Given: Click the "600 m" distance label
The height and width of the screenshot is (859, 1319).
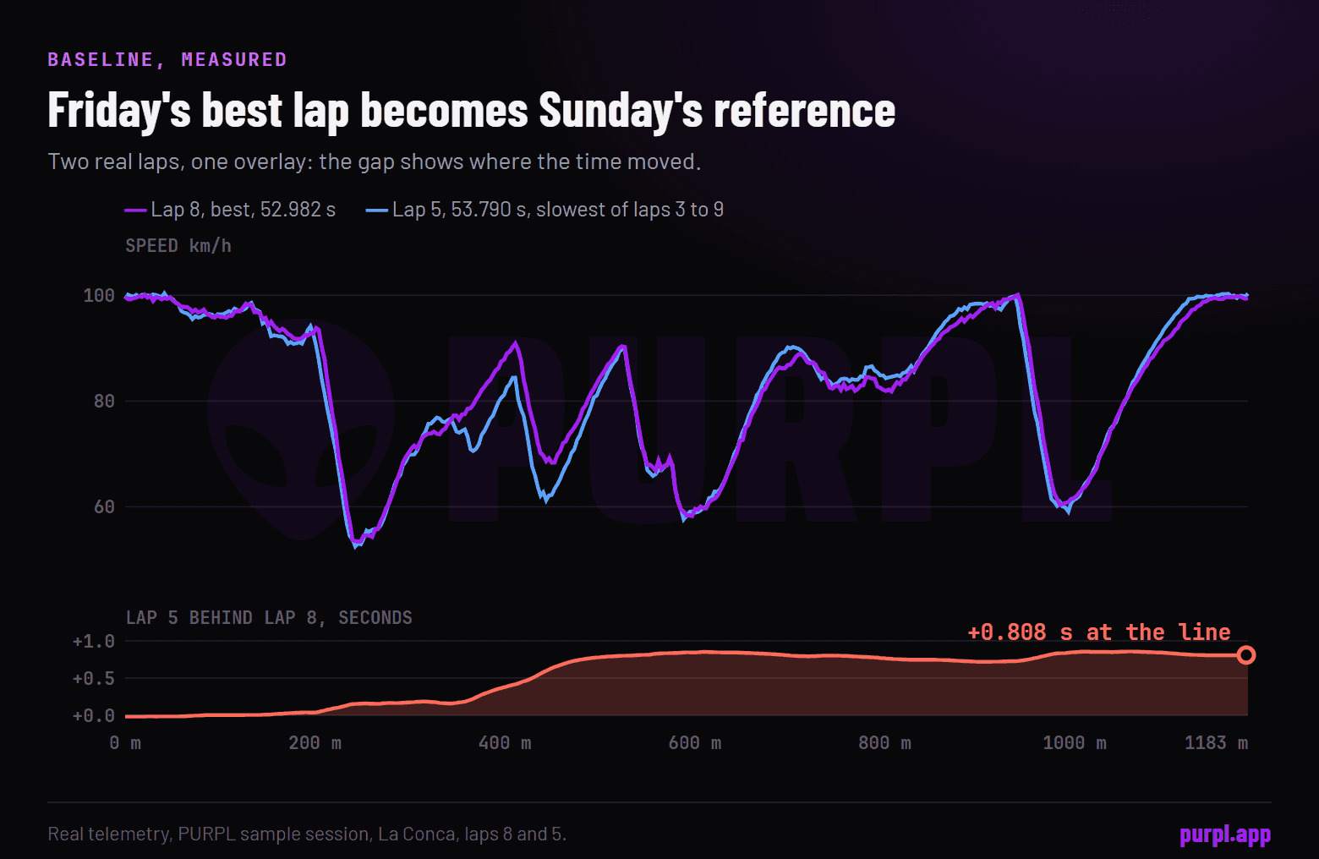Looking at the screenshot, I should (695, 743).
